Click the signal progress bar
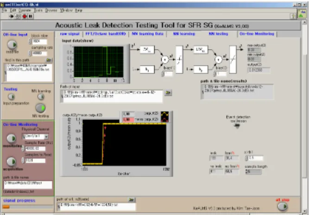Image resolution: width=309 pixels, height=215 pixels. click(x=28, y=207)
